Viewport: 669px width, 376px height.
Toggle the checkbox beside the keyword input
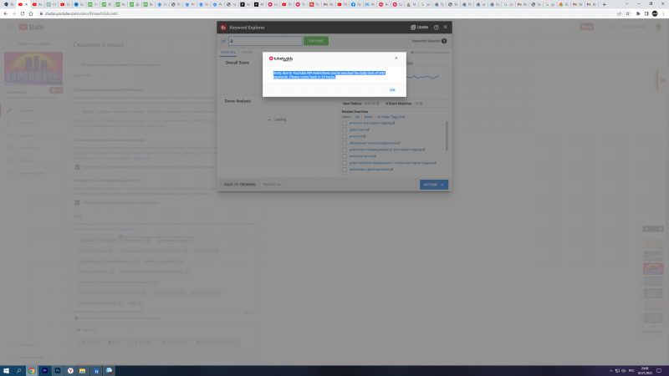(223, 40)
